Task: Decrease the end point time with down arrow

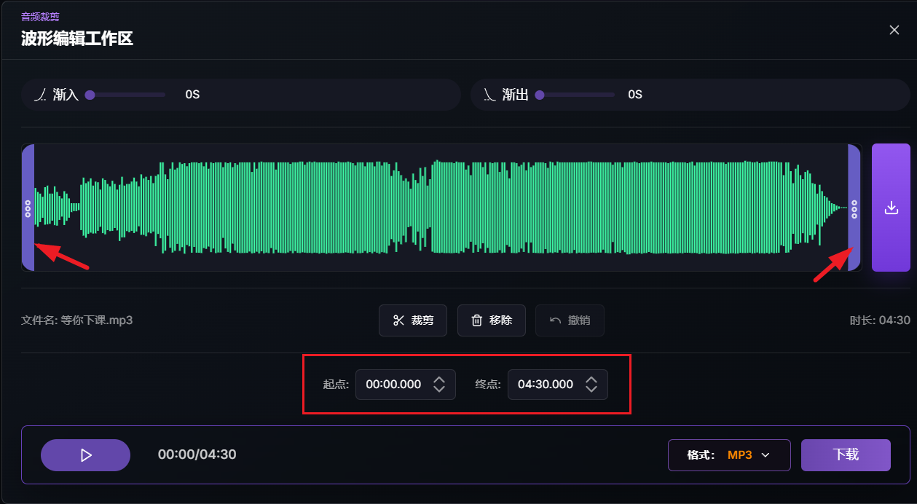Action: tap(591, 390)
